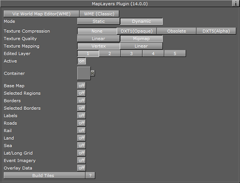Click the question mark help button
This screenshot has height=183, width=240.
(90, 176)
